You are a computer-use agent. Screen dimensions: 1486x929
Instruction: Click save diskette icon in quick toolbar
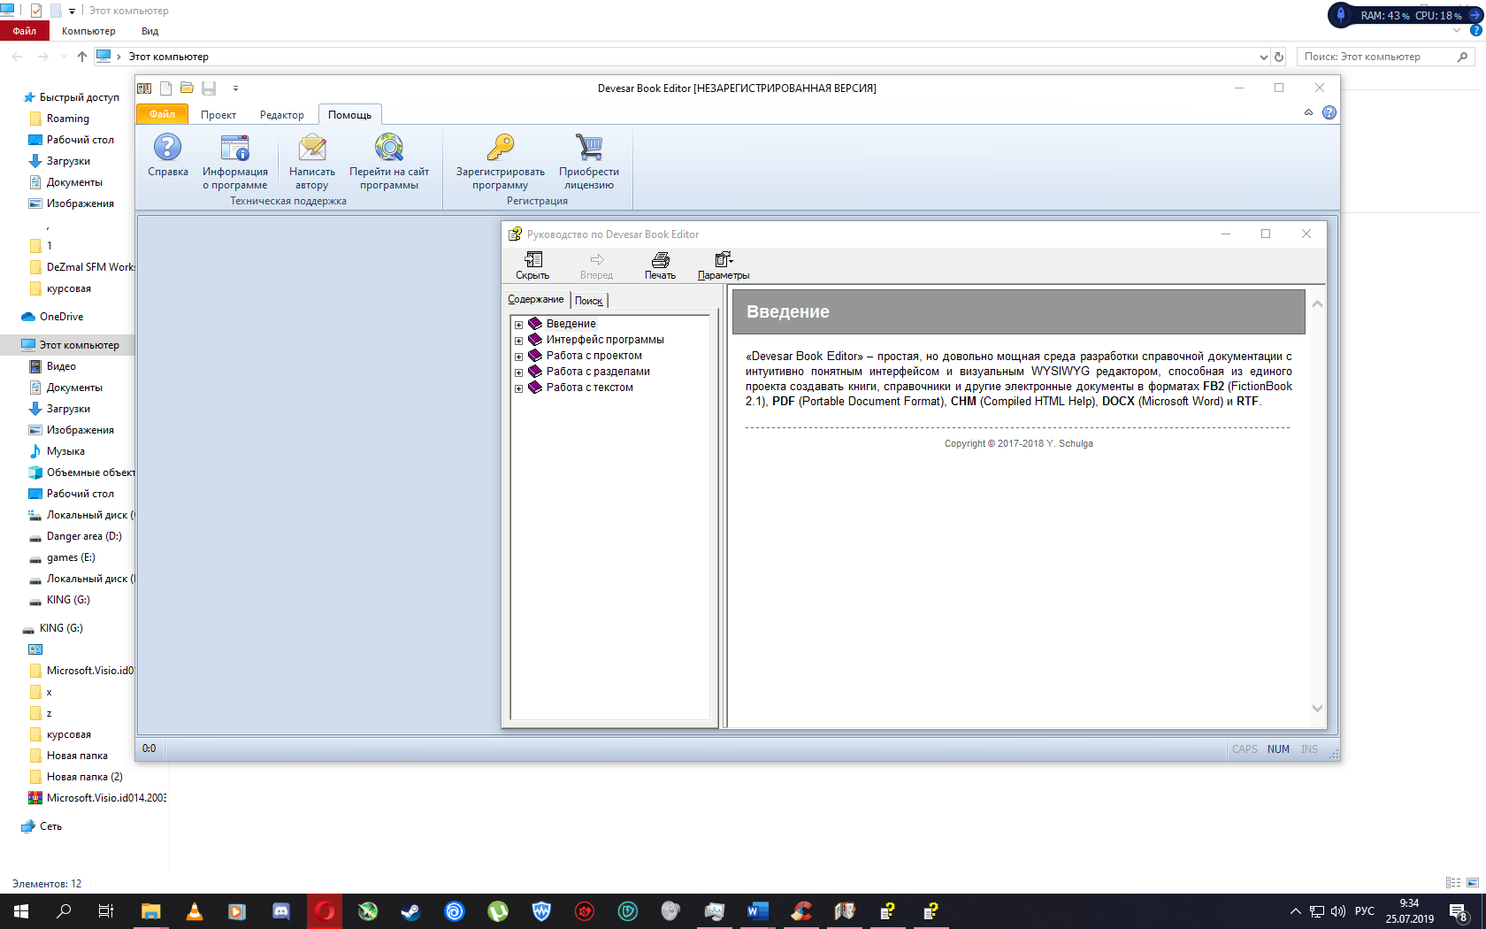point(209,88)
